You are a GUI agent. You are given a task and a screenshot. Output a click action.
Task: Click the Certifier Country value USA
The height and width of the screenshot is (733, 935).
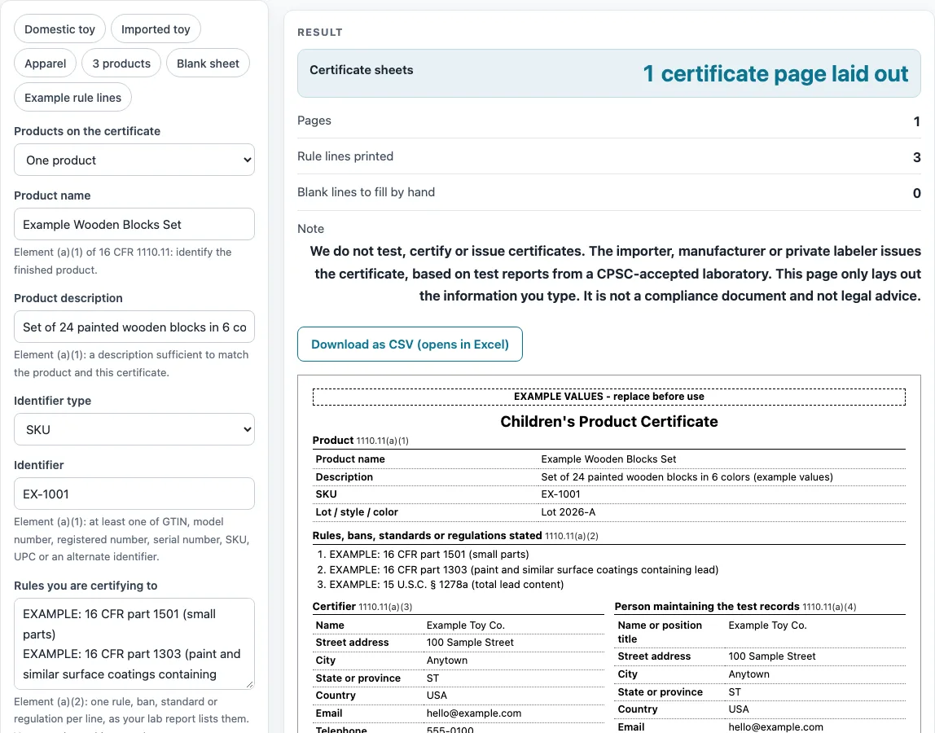coord(437,696)
